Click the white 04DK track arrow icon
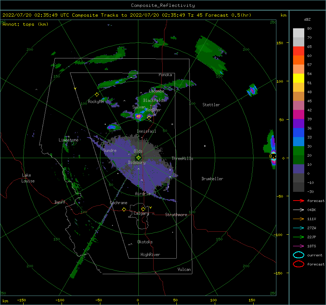The width and height of the screenshot is (326, 305). pos(298,210)
